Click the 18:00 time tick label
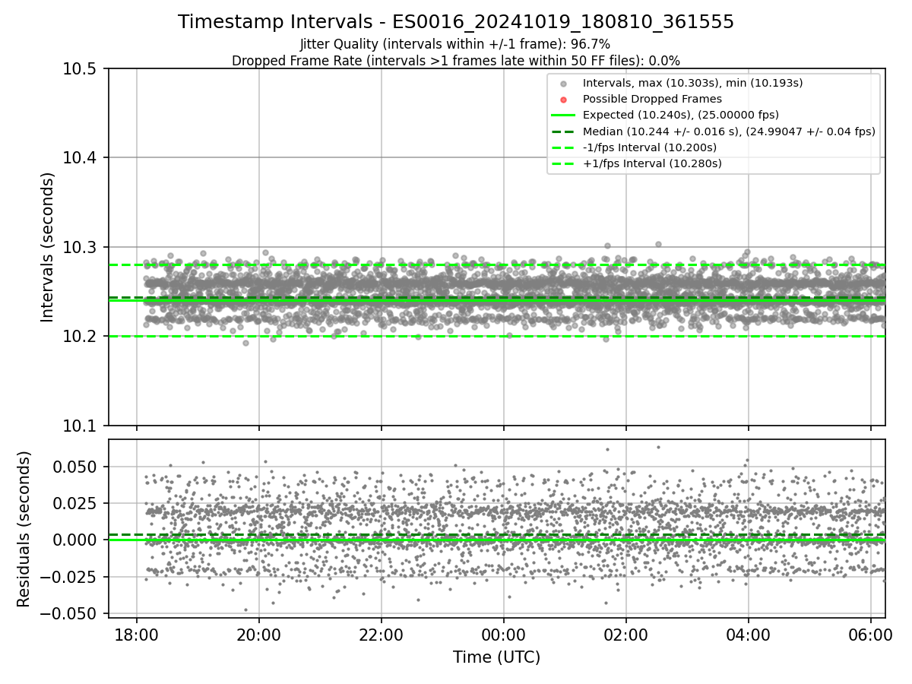Viewport: 912px width, 684px height. pyautogui.click(x=137, y=634)
